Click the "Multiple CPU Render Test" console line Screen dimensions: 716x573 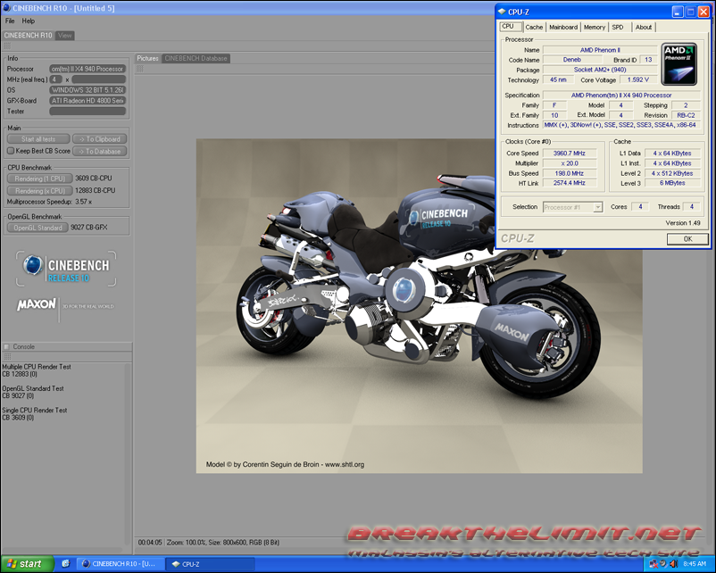(x=37, y=367)
